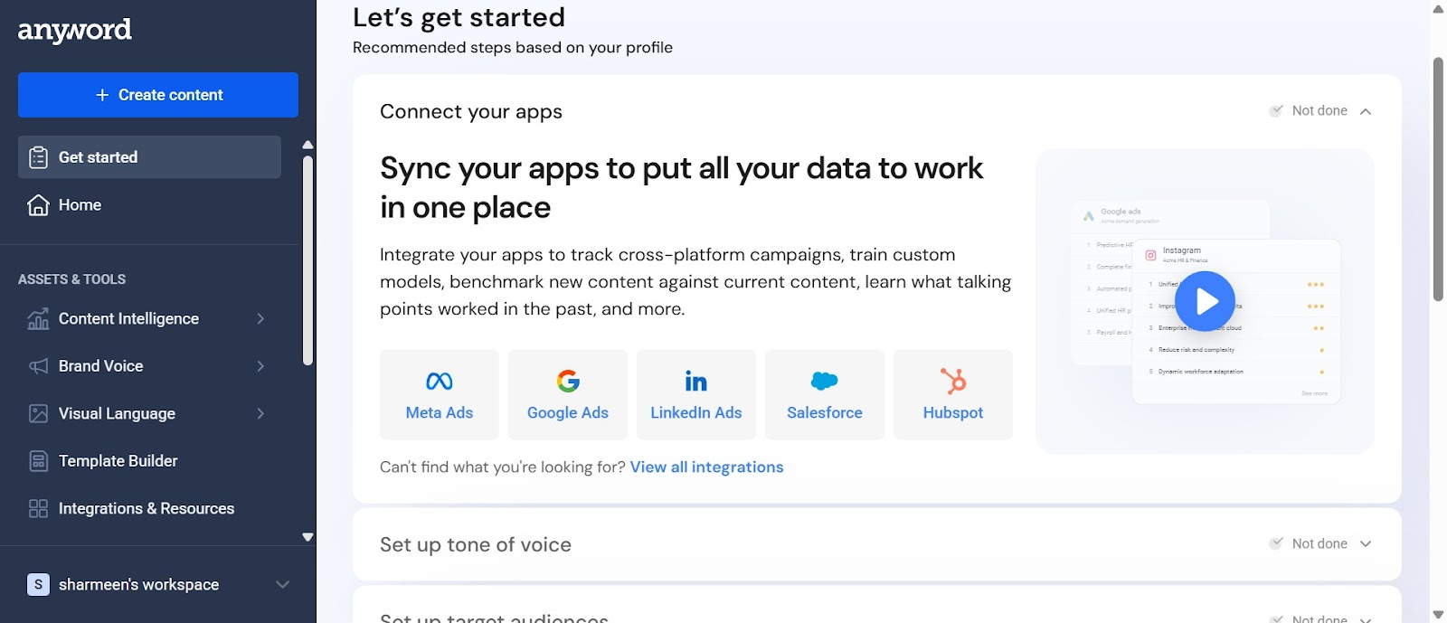Go to Home in sidebar

tap(149, 205)
